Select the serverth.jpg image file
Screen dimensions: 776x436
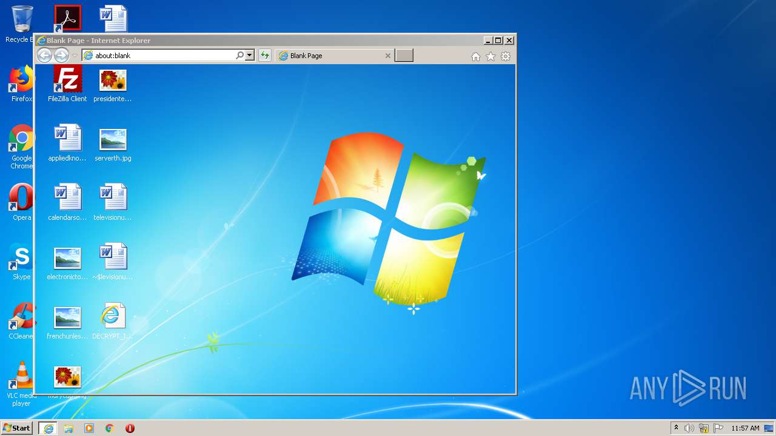113,143
